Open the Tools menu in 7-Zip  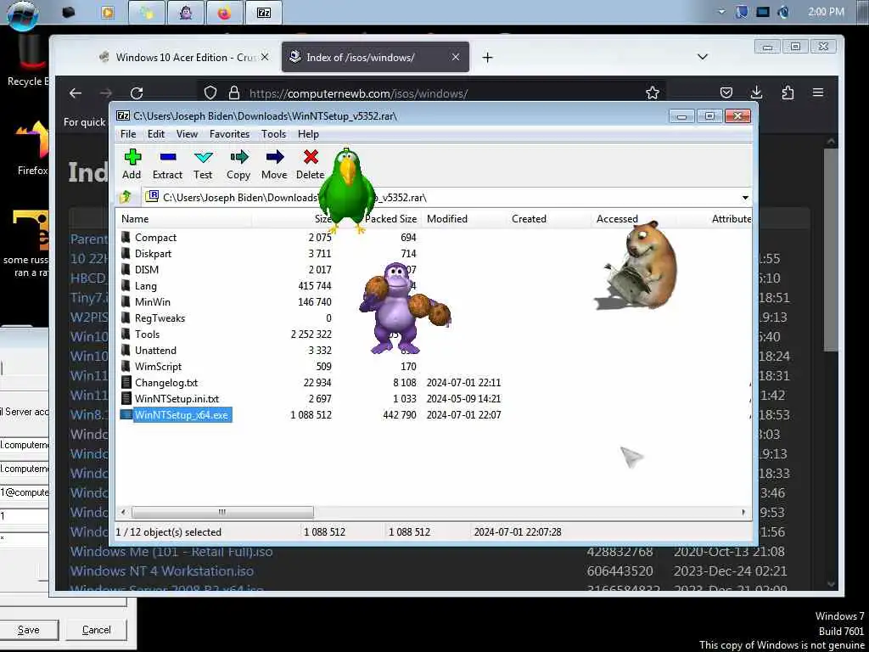point(274,133)
